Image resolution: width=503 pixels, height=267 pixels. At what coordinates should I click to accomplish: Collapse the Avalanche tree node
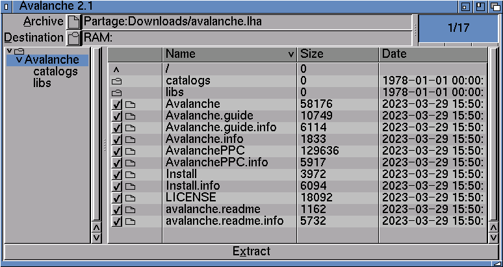pos(18,60)
